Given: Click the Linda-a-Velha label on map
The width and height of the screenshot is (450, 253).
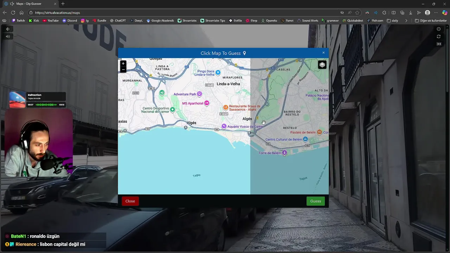Looking at the screenshot, I should 228,84.
